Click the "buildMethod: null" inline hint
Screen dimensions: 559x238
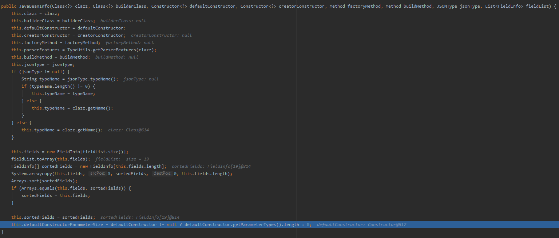(x=117, y=57)
